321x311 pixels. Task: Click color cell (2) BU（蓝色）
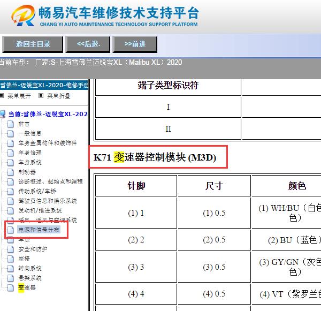coord(287,240)
